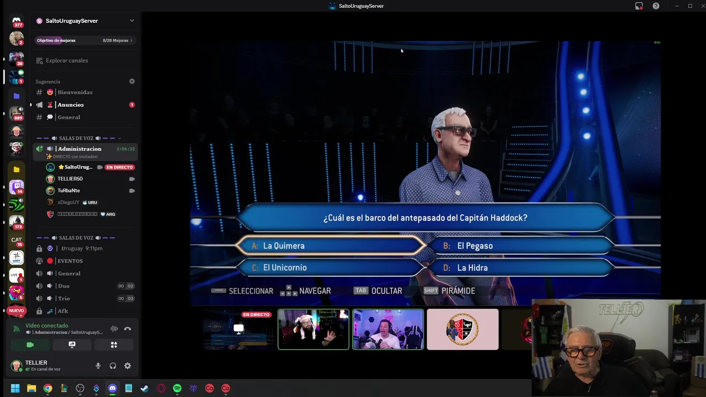Collapse the first SALAS DE VOZ category
This screenshot has height=397, width=706.
tap(76, 138)
